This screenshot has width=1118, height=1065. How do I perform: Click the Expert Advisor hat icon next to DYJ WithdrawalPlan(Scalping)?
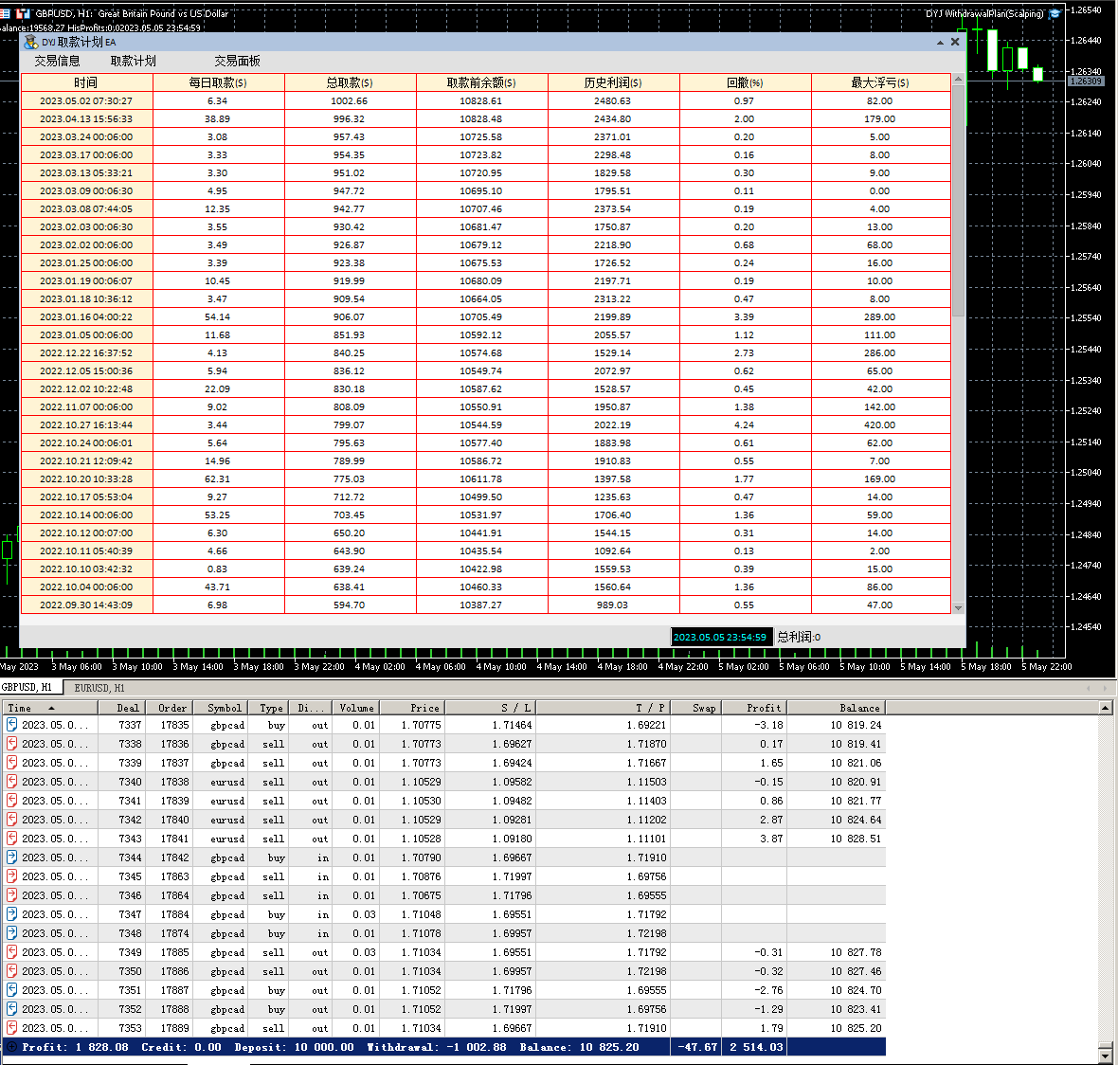coord(1055,13)
